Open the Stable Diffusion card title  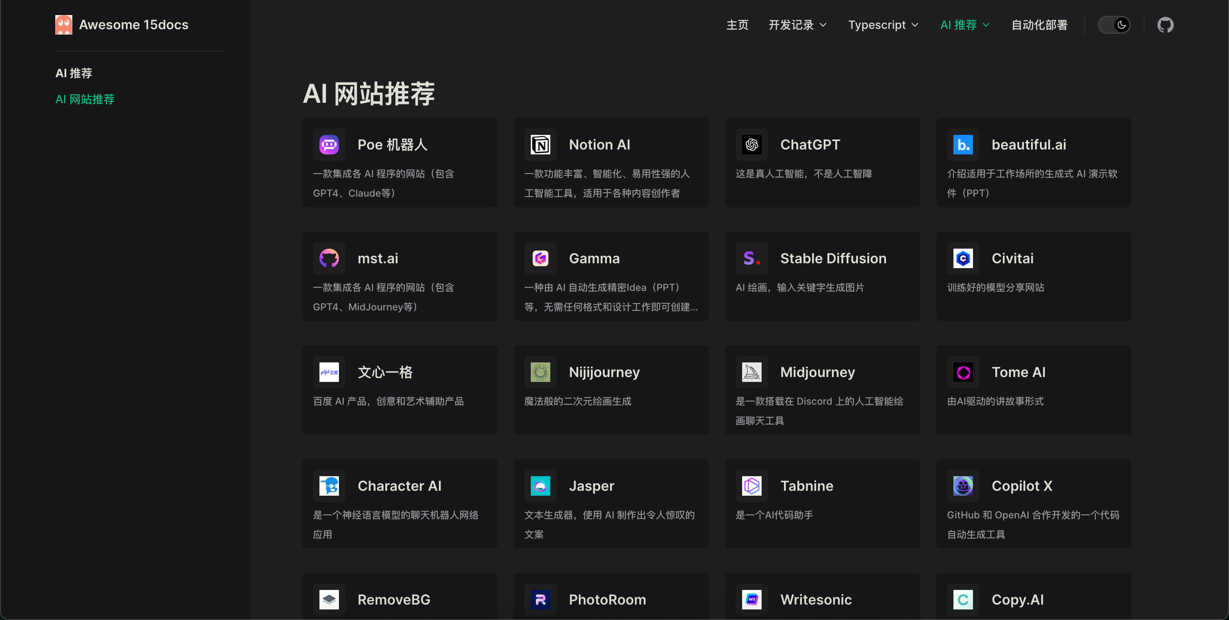[833, 258]
